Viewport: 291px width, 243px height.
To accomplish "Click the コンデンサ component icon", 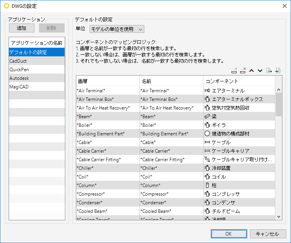I will pyautogui.click(x=207, y=203).
